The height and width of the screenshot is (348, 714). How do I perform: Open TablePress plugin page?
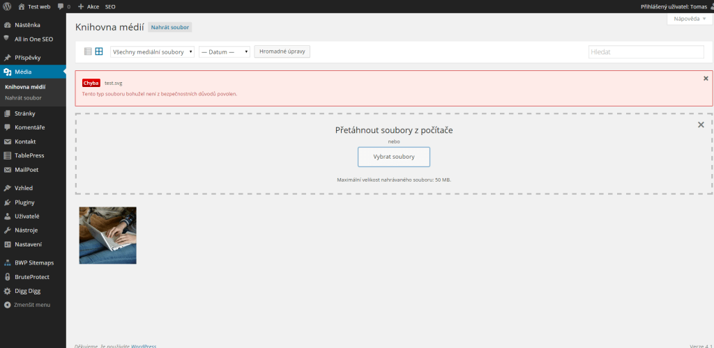coord(29,155)
